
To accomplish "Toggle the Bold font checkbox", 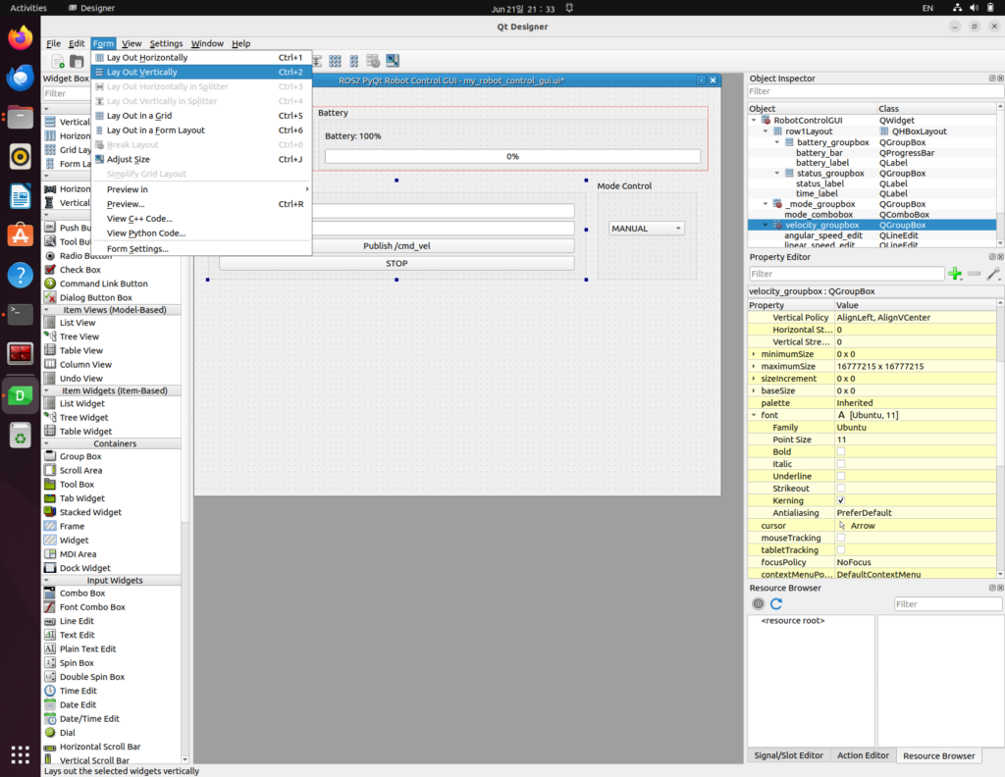I will tap(841, 451).
